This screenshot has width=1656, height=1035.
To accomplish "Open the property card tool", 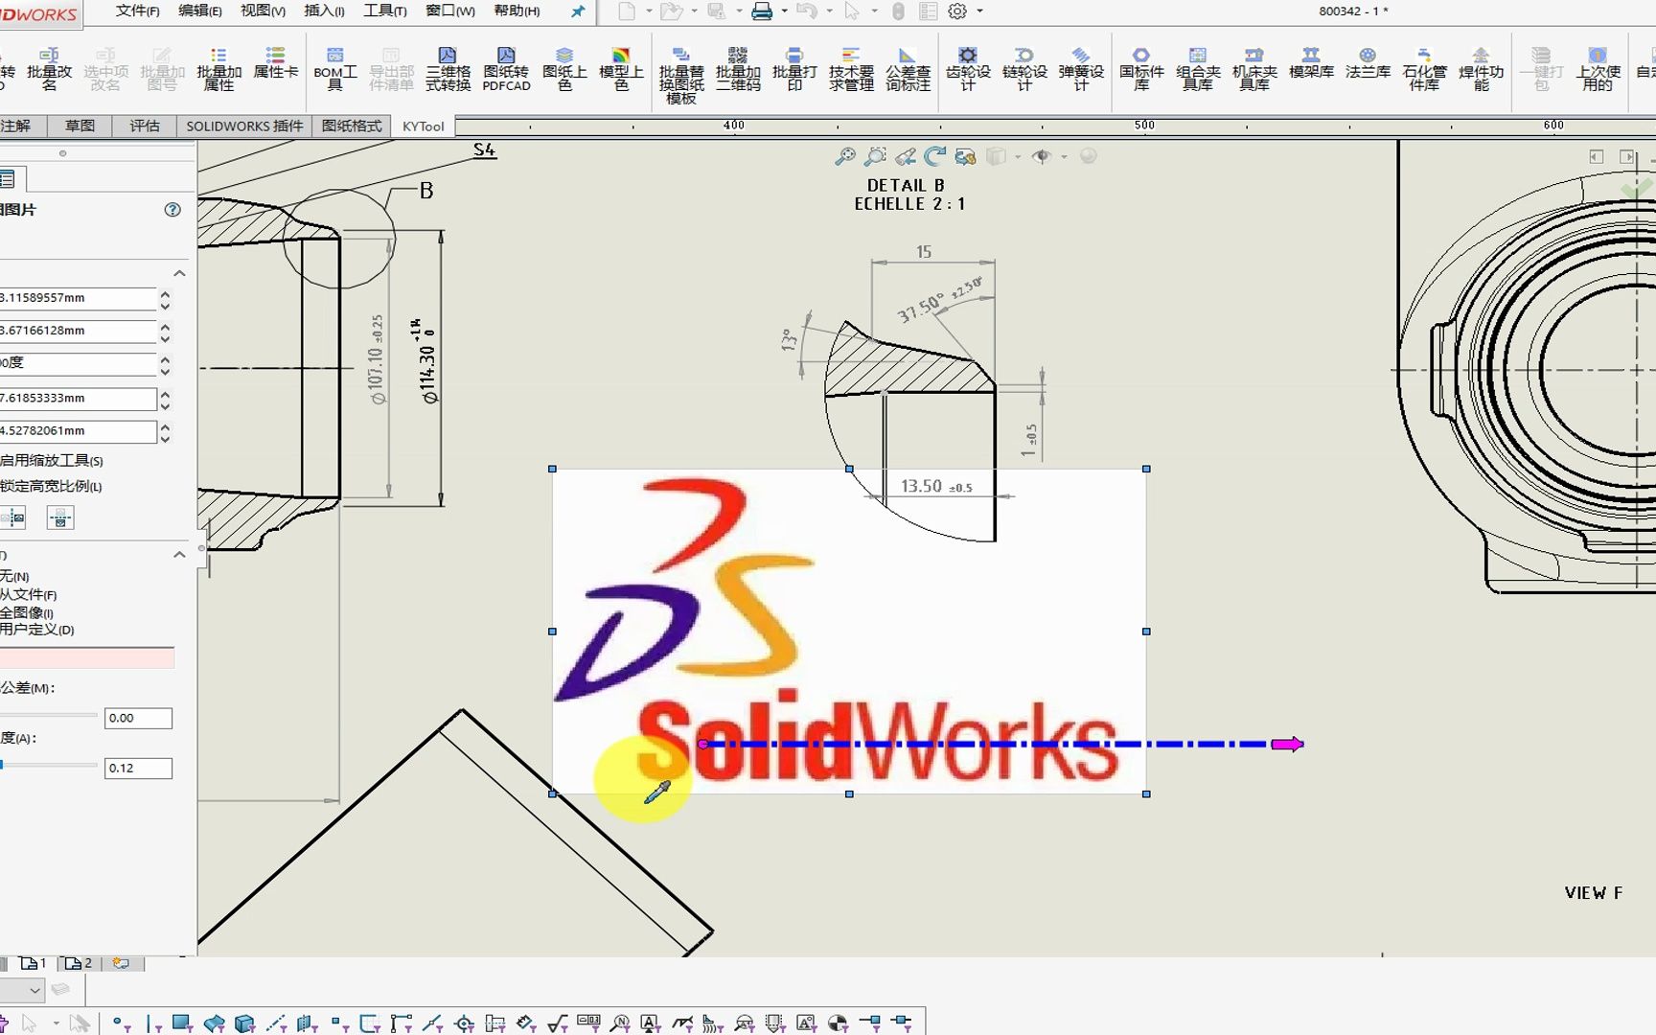I will click(275, 62).
